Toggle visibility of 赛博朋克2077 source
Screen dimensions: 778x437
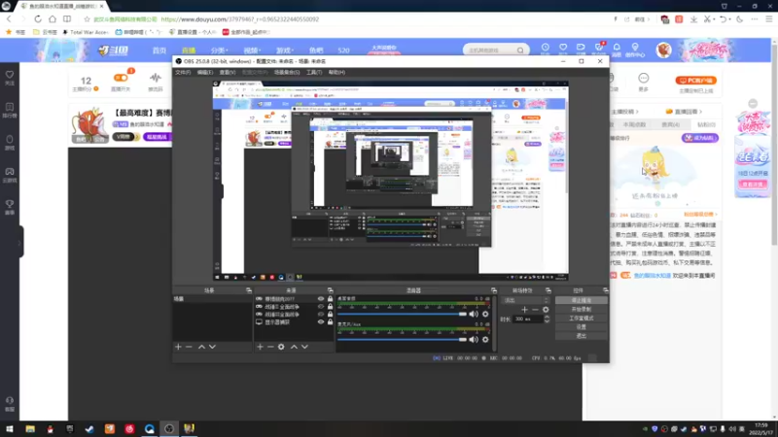321,299
